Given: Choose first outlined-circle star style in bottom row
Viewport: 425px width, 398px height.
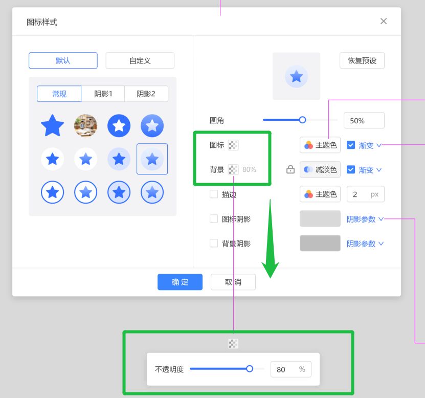Looking at the screenshot, I should [x=52, y=192].
